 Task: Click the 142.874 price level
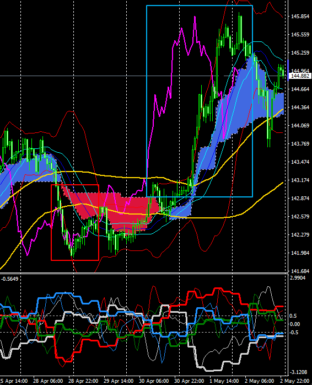(300, 198)
